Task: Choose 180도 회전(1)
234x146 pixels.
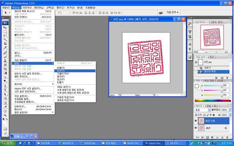Action: [x=75, y=87]
